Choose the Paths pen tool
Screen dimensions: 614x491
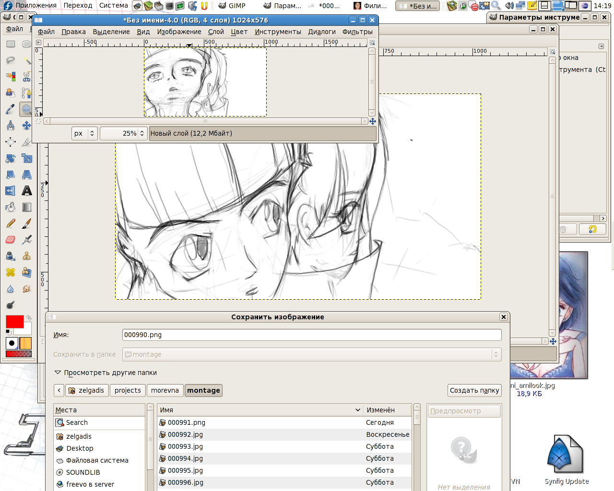(x=26, y=93)
